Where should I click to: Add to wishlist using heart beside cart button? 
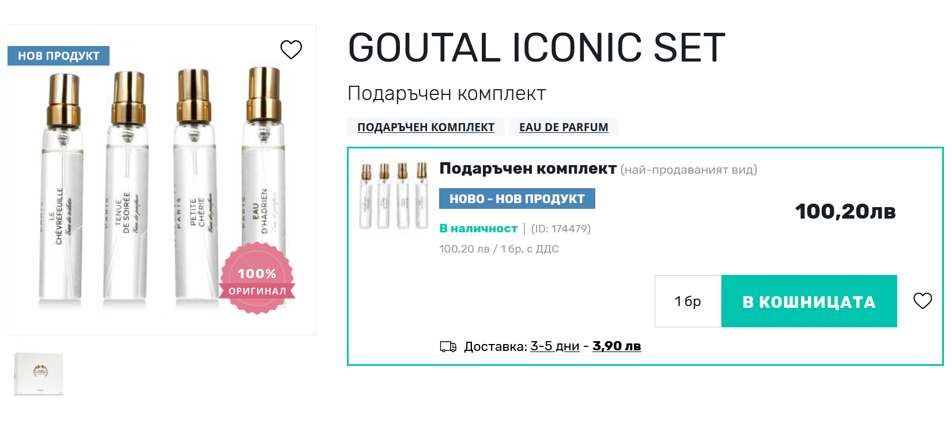923,301
